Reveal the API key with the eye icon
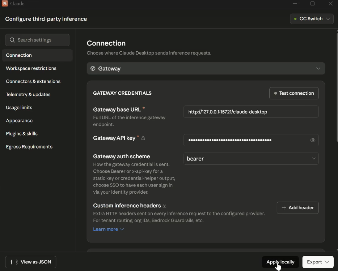The image size is (338, 271). pos(313,140)
